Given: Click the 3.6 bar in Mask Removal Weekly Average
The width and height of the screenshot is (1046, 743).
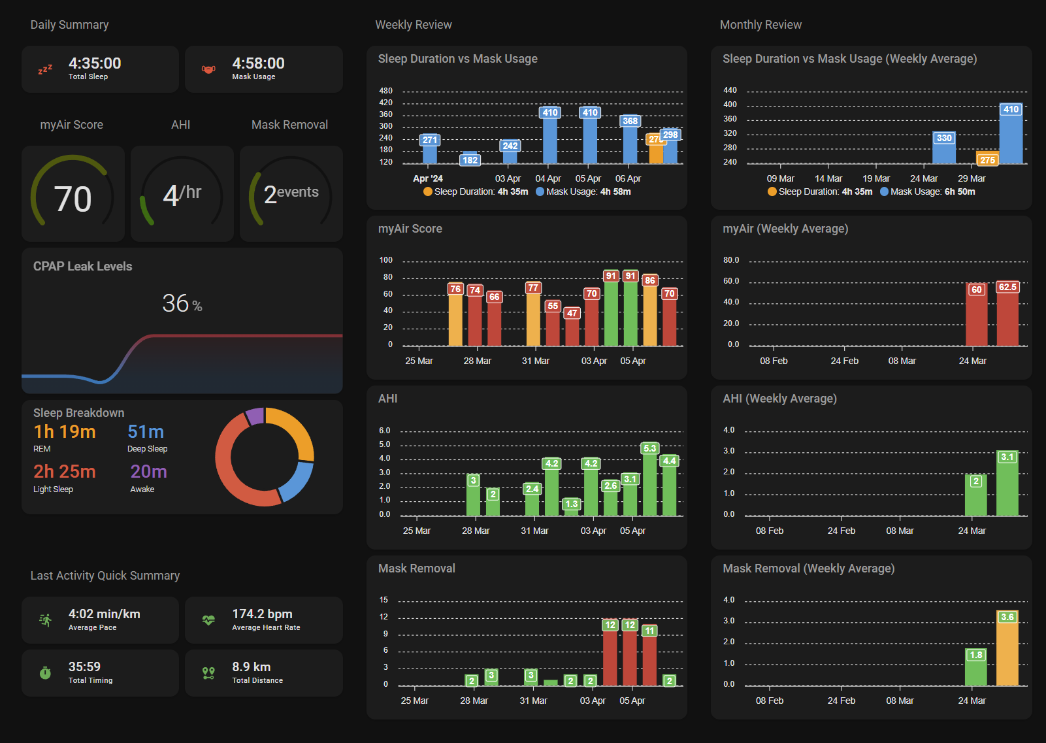Looking at the screenshot, I should click(x=1007, y=648).
